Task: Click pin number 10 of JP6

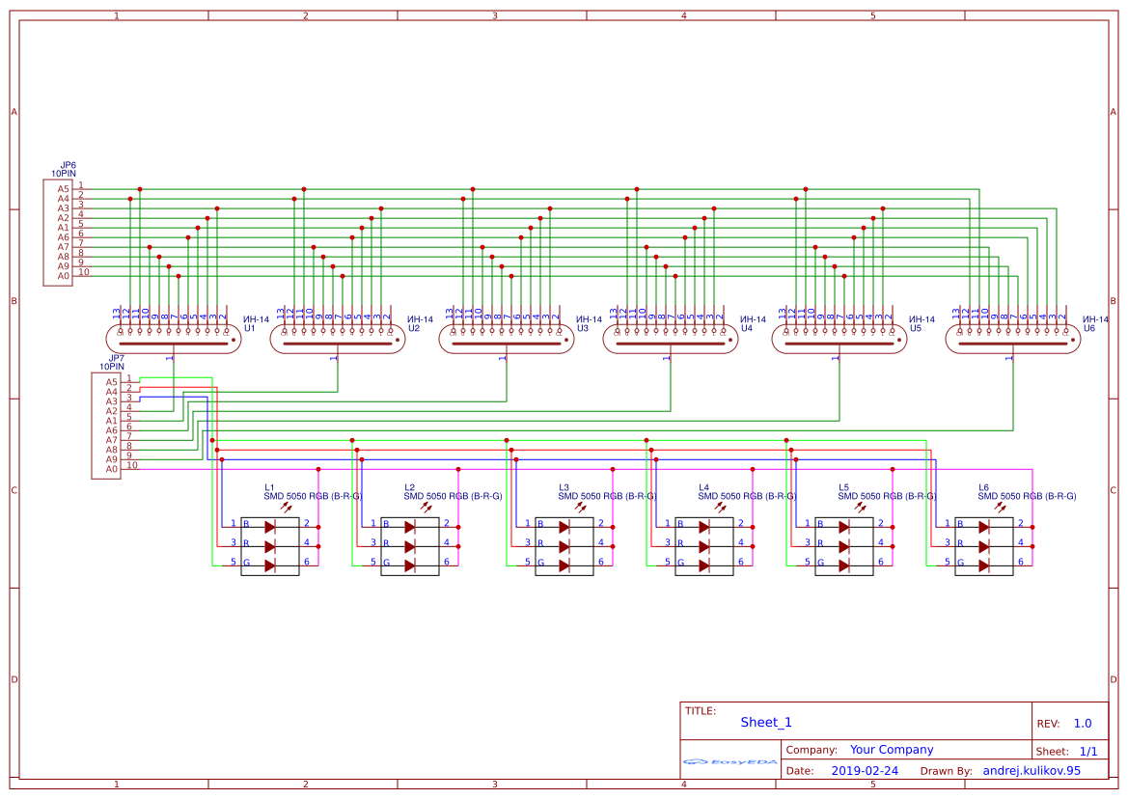Action: click(x=83, y=272)
